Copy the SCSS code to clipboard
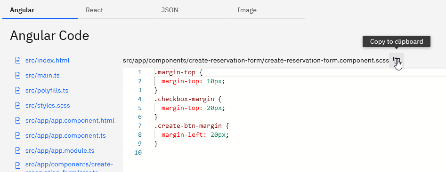The width and height of the screenshot is (446, 172). [x=396, y=61]
